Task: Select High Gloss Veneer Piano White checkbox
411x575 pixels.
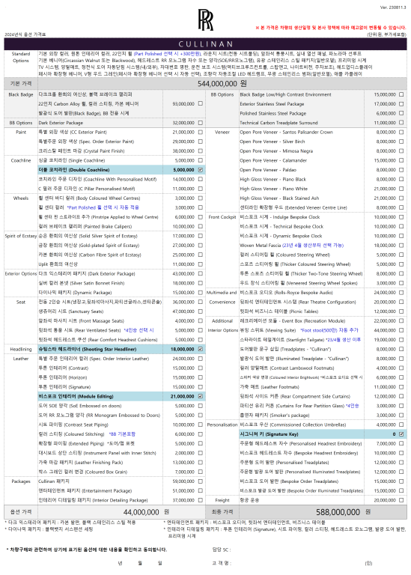Action: point(401,189)
